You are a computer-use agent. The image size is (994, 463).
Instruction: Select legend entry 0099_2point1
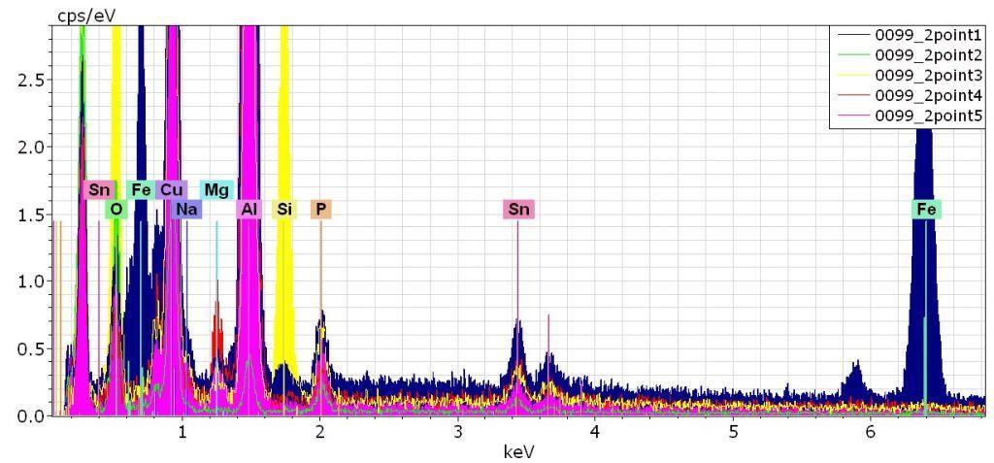pyautogui.click(x=911, y=34)
